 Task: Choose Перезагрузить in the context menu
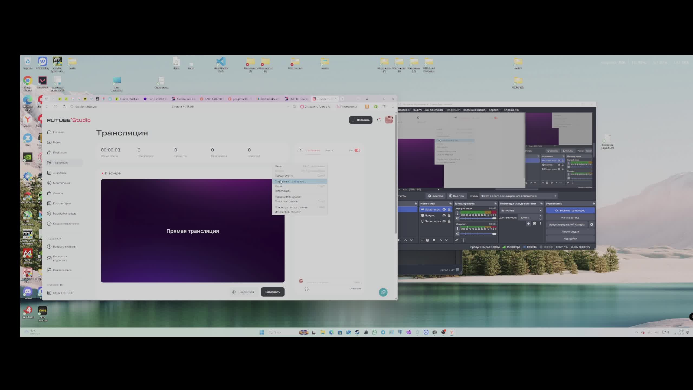coord(299,175)
